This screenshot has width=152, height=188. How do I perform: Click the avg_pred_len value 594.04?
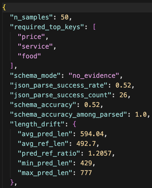(92, 134)
